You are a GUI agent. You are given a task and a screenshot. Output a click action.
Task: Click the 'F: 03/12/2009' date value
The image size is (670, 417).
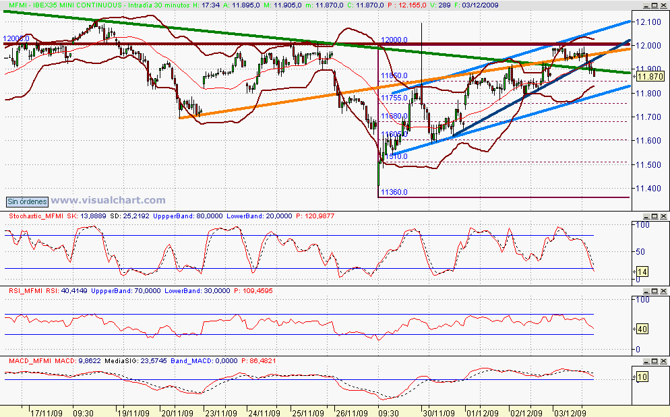coord(476,5)
